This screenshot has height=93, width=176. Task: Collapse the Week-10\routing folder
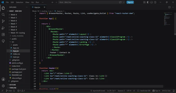(18, 33)
